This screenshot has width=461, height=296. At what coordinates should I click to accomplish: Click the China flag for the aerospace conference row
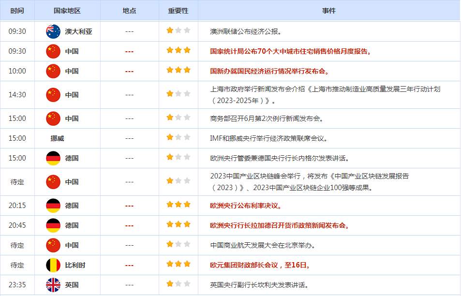53,245
